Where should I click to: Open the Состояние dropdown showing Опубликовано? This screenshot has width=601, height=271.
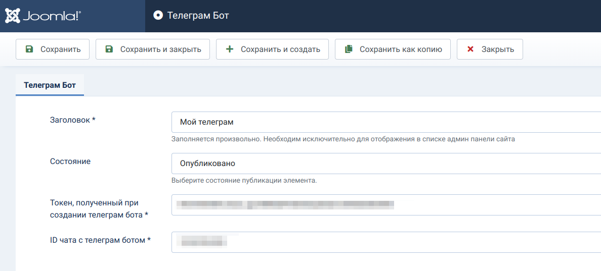[x=386, y=163]
